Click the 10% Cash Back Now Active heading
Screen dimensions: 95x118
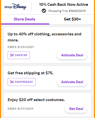click(64, 5)
